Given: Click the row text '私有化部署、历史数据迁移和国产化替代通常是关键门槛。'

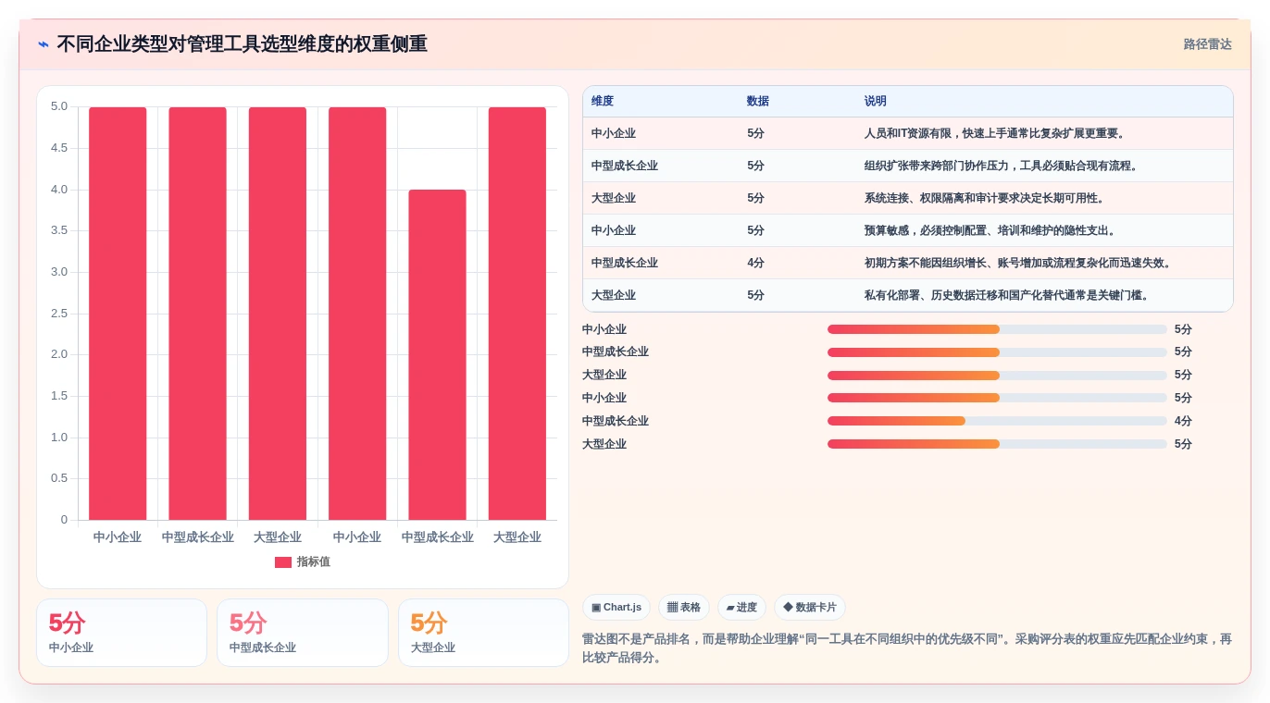Looking at the screenshot, I should (1008, 296).
